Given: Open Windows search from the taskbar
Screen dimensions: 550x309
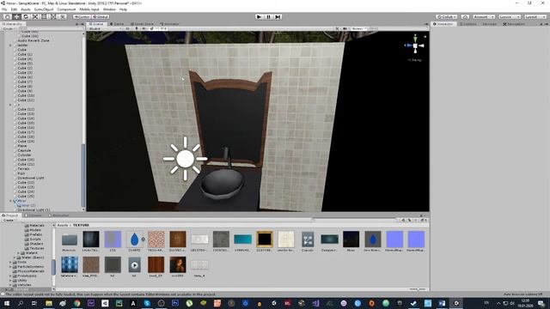Looking at the screenshot, I should point(21,303).
